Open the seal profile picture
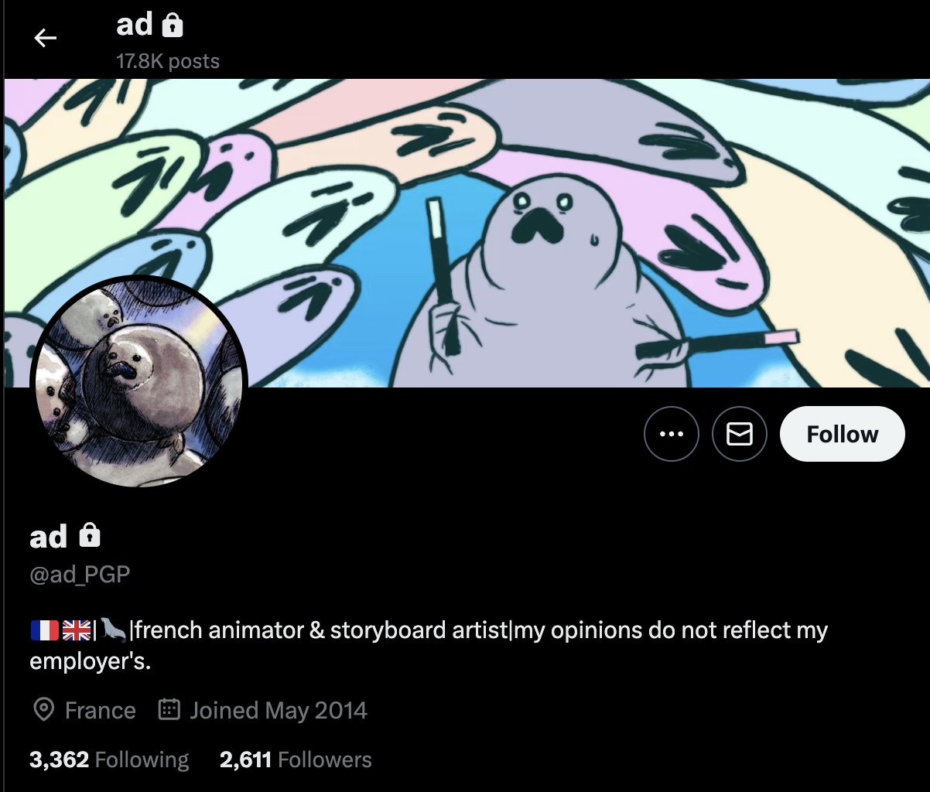930x792 pixels. [138, 382]
